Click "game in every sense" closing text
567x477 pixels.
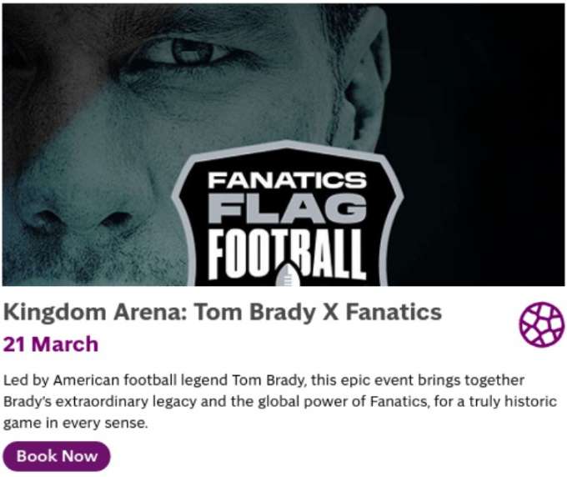75,423
